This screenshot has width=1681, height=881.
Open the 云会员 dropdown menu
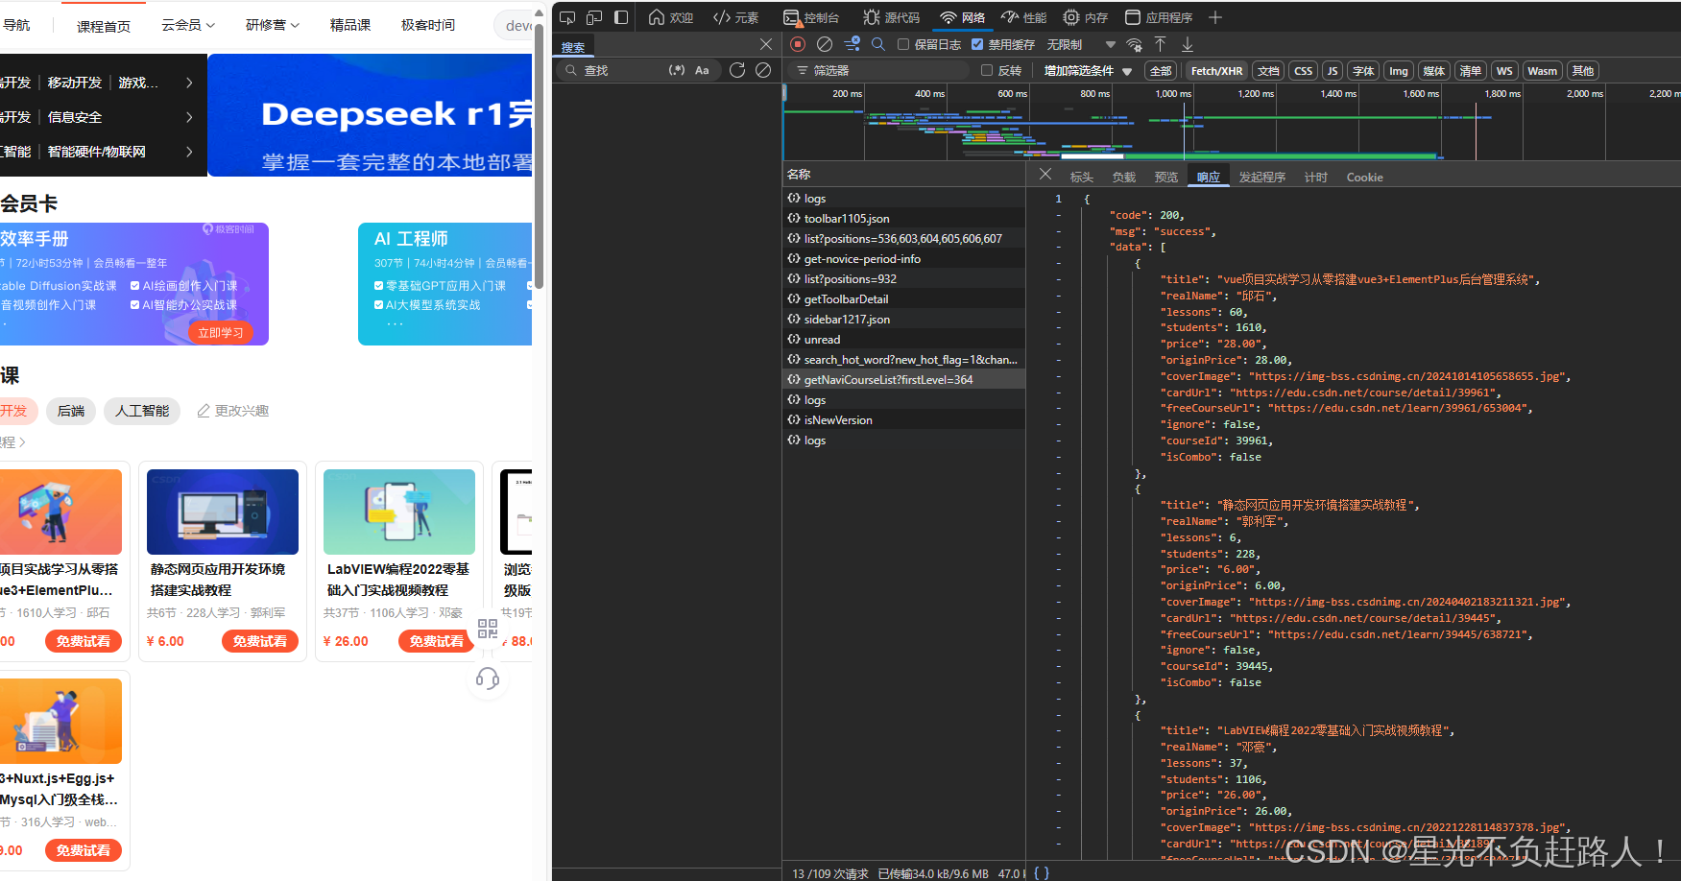[x=188, y=25]
